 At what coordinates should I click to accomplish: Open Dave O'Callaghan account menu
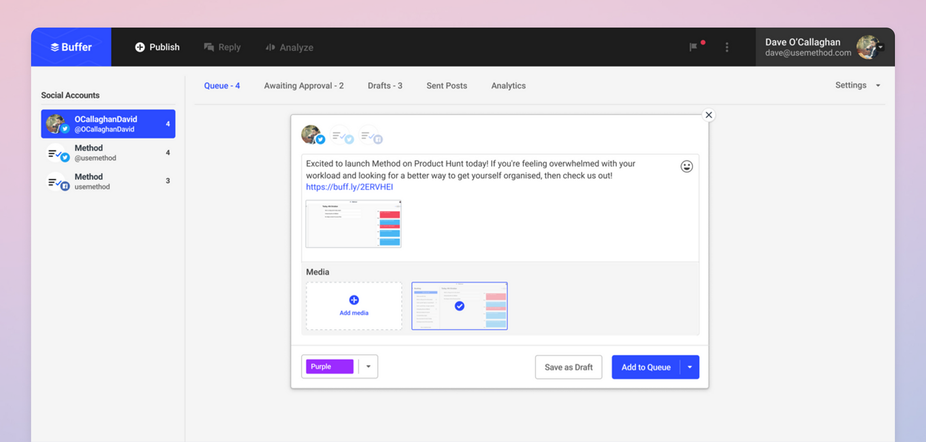pyautogui.click(x=825, y=47)
